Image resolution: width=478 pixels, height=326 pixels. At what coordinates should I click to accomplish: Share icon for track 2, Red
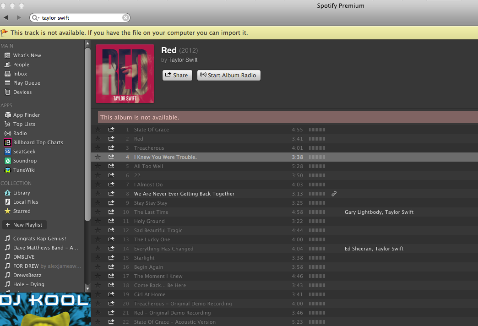[111, 138]
